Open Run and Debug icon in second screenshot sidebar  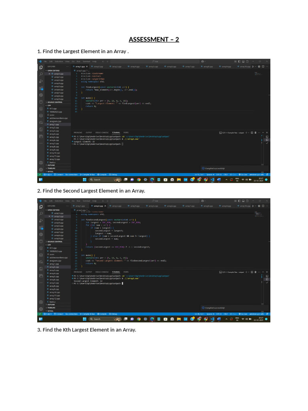click(41, 221)
